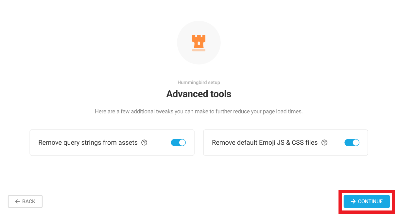399x219 pixels.
Task: Click the question mark beside 'Remove query strings from assets'
Action: pos(145,142)
